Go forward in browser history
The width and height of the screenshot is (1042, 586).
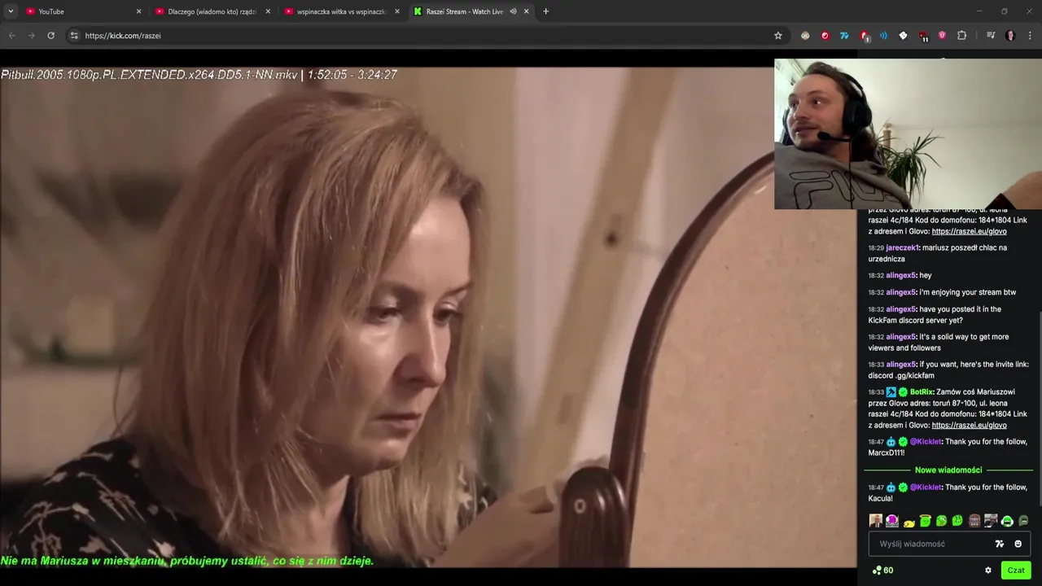click(32, 36)
